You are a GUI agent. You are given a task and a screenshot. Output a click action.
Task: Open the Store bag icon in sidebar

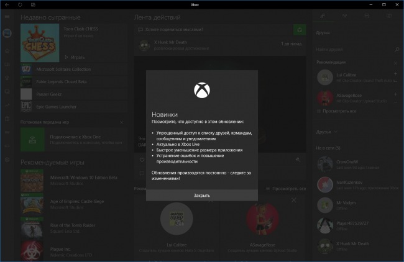(7, 119)
